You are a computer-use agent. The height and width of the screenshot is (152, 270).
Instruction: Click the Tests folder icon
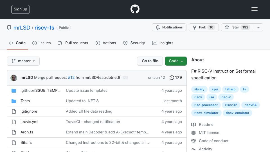(14, 101)
